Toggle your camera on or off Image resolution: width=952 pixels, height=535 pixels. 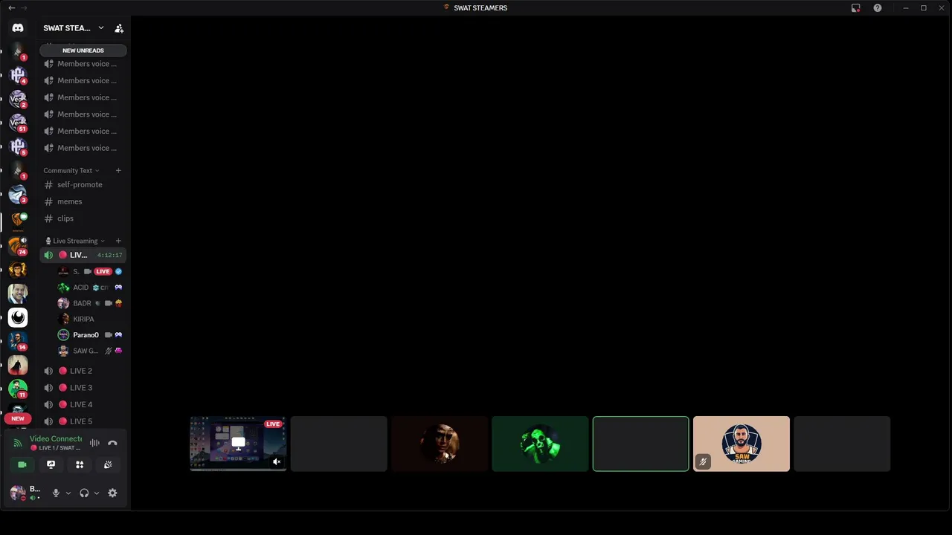point(22,464)
